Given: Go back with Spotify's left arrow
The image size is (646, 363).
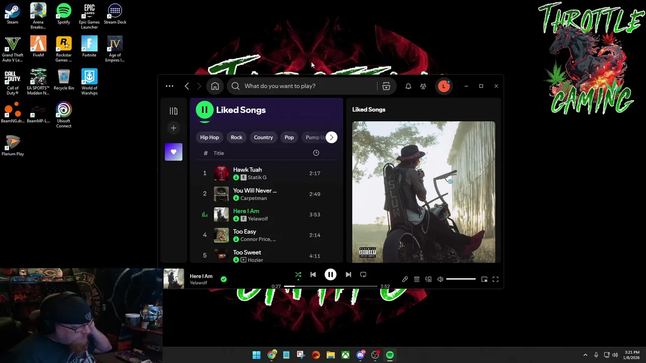Looking at the screenshot, I should tap(187, 86).
